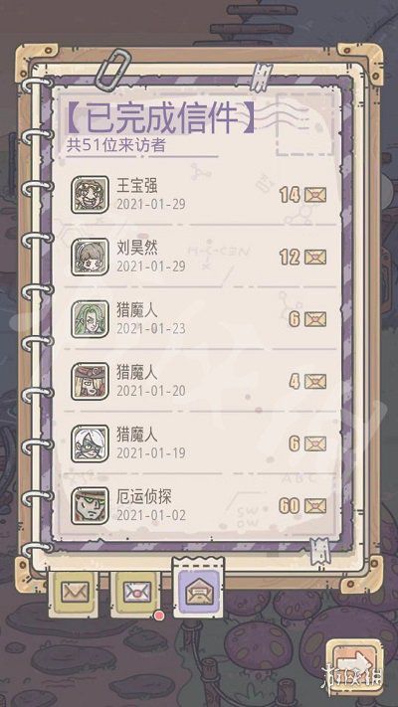The width and height of the screenshot is (398, 707).
Task: Click the envelope icon beside 4 letters
Action: coord(315,382)
